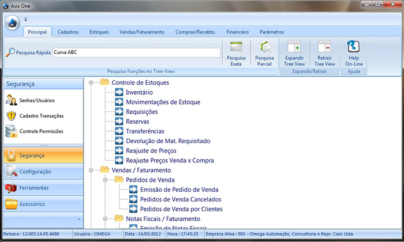Open the quick access toolbar dropdown arrow

[x=26, y=20]
